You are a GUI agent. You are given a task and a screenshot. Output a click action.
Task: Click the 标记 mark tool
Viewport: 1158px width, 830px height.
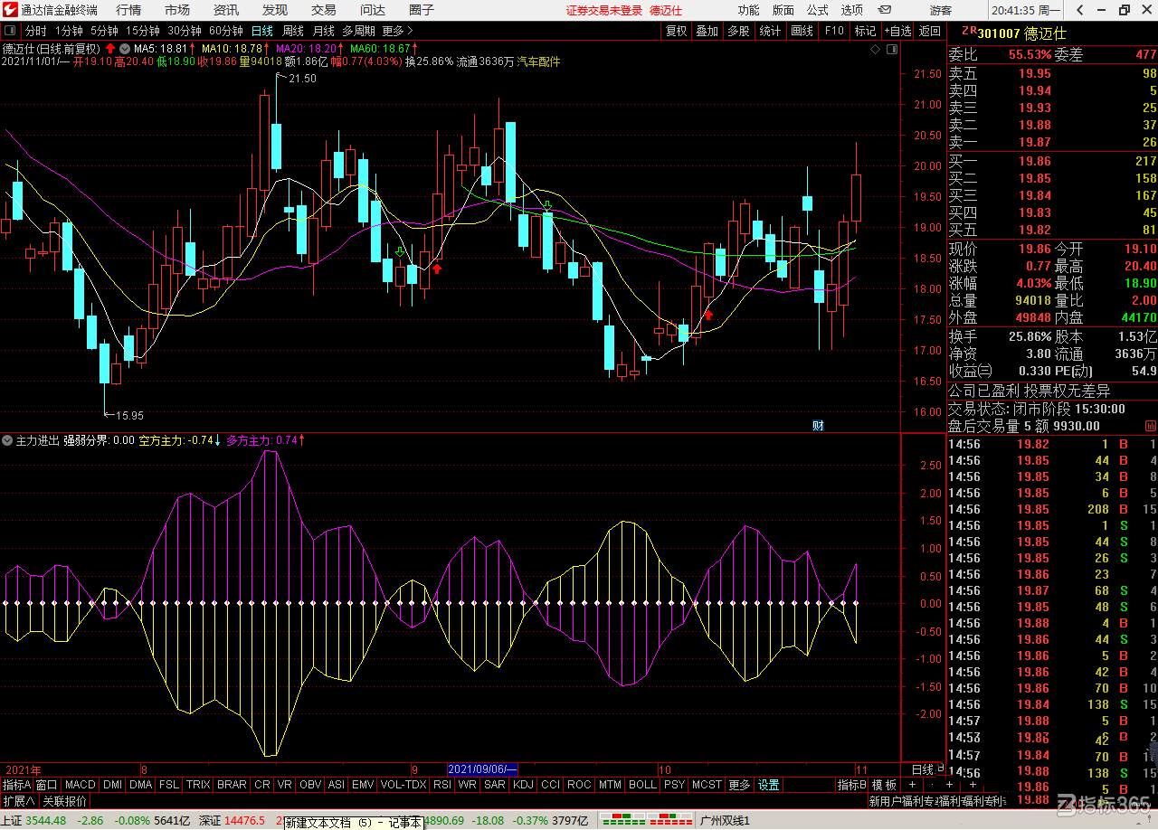coord(865,31)
